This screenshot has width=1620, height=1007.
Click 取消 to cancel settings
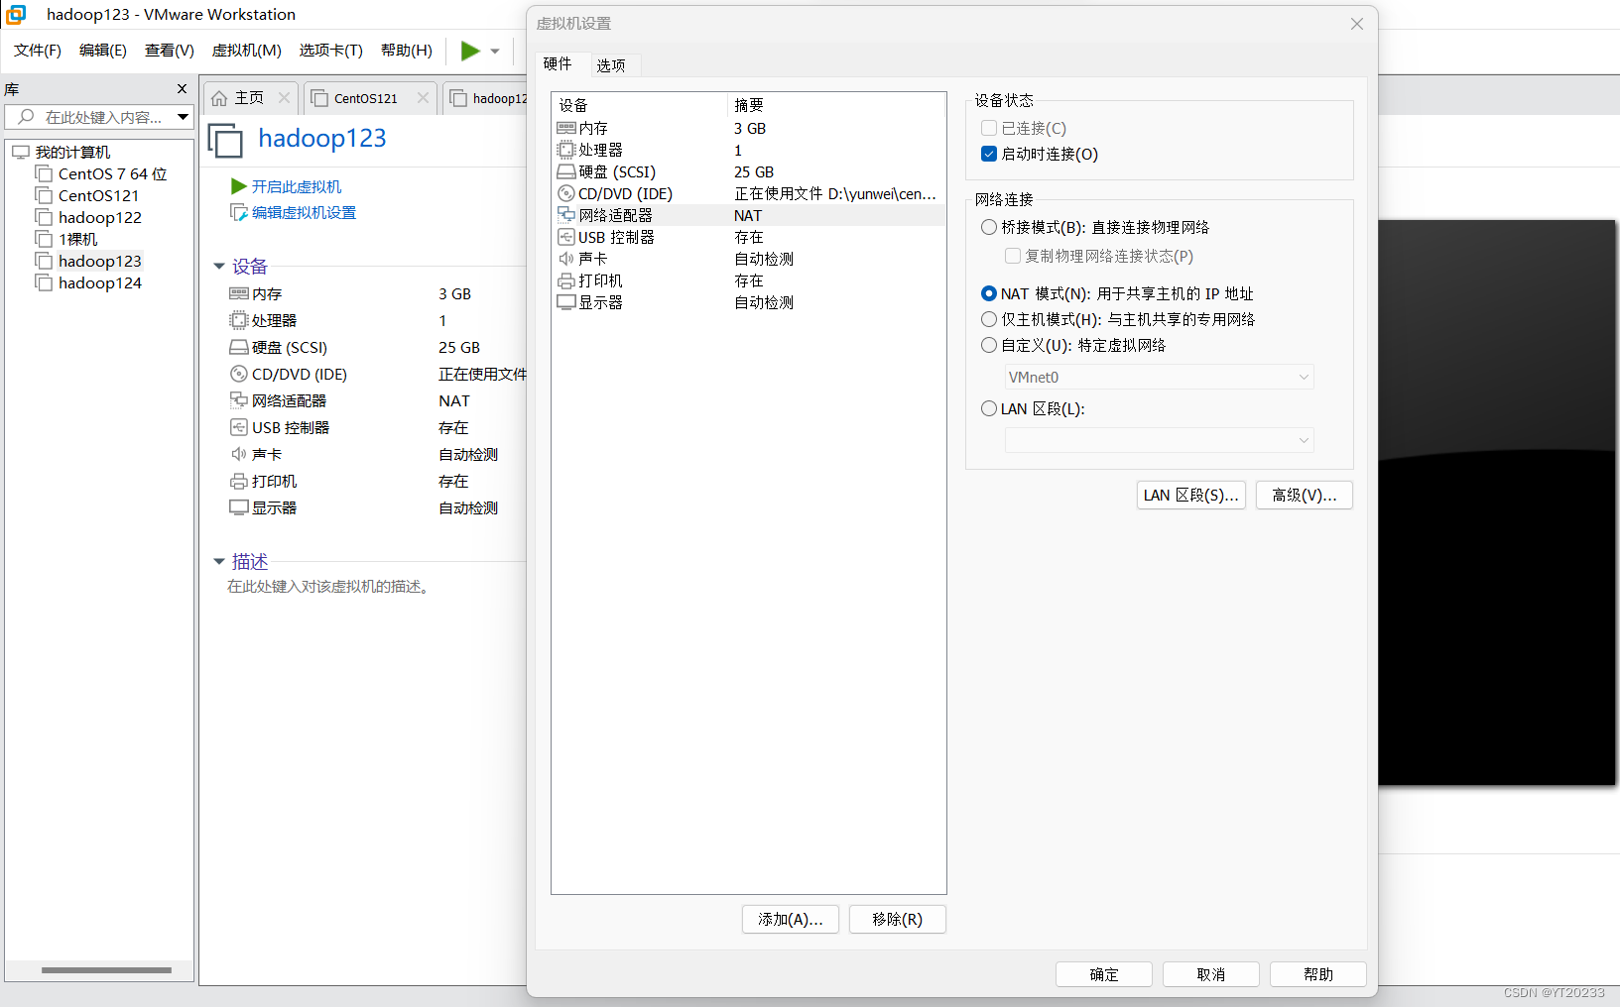(1211, 974)
